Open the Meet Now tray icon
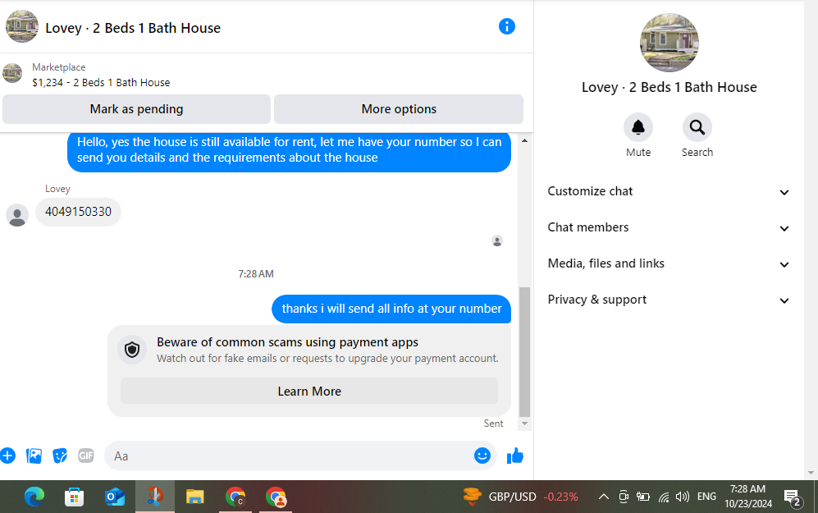The width and height of the screenshot is (818, 513). [x=624, y=497]
